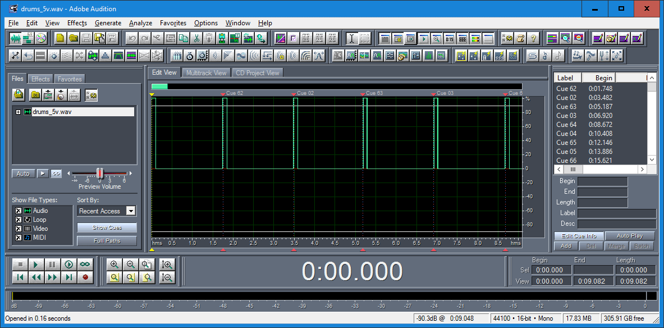The image size is (664, 328).
Task: Uncheck the MIDI file type checkbox
Action: 18,238
